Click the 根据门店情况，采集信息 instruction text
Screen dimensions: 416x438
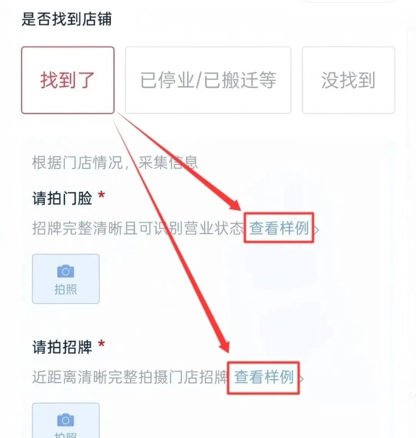point(115,162)
